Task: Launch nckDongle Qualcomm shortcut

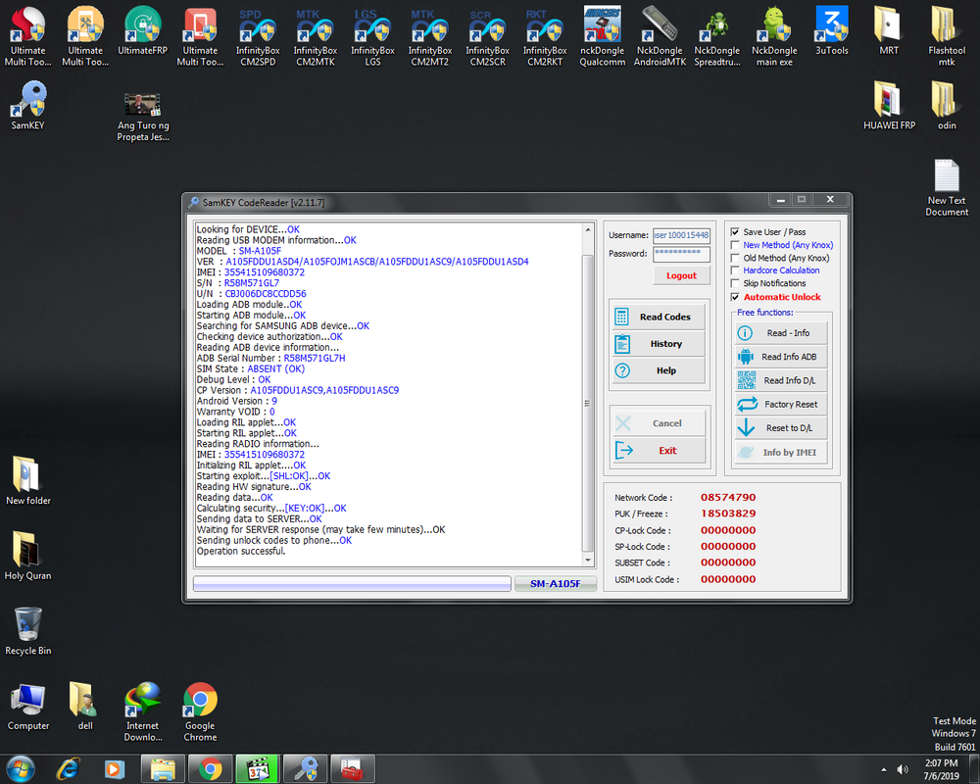Action: tap(602, 36)
